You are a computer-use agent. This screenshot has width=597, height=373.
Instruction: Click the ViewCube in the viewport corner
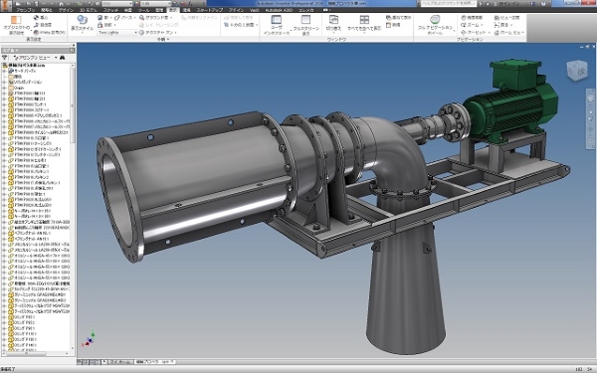(577, 71)
